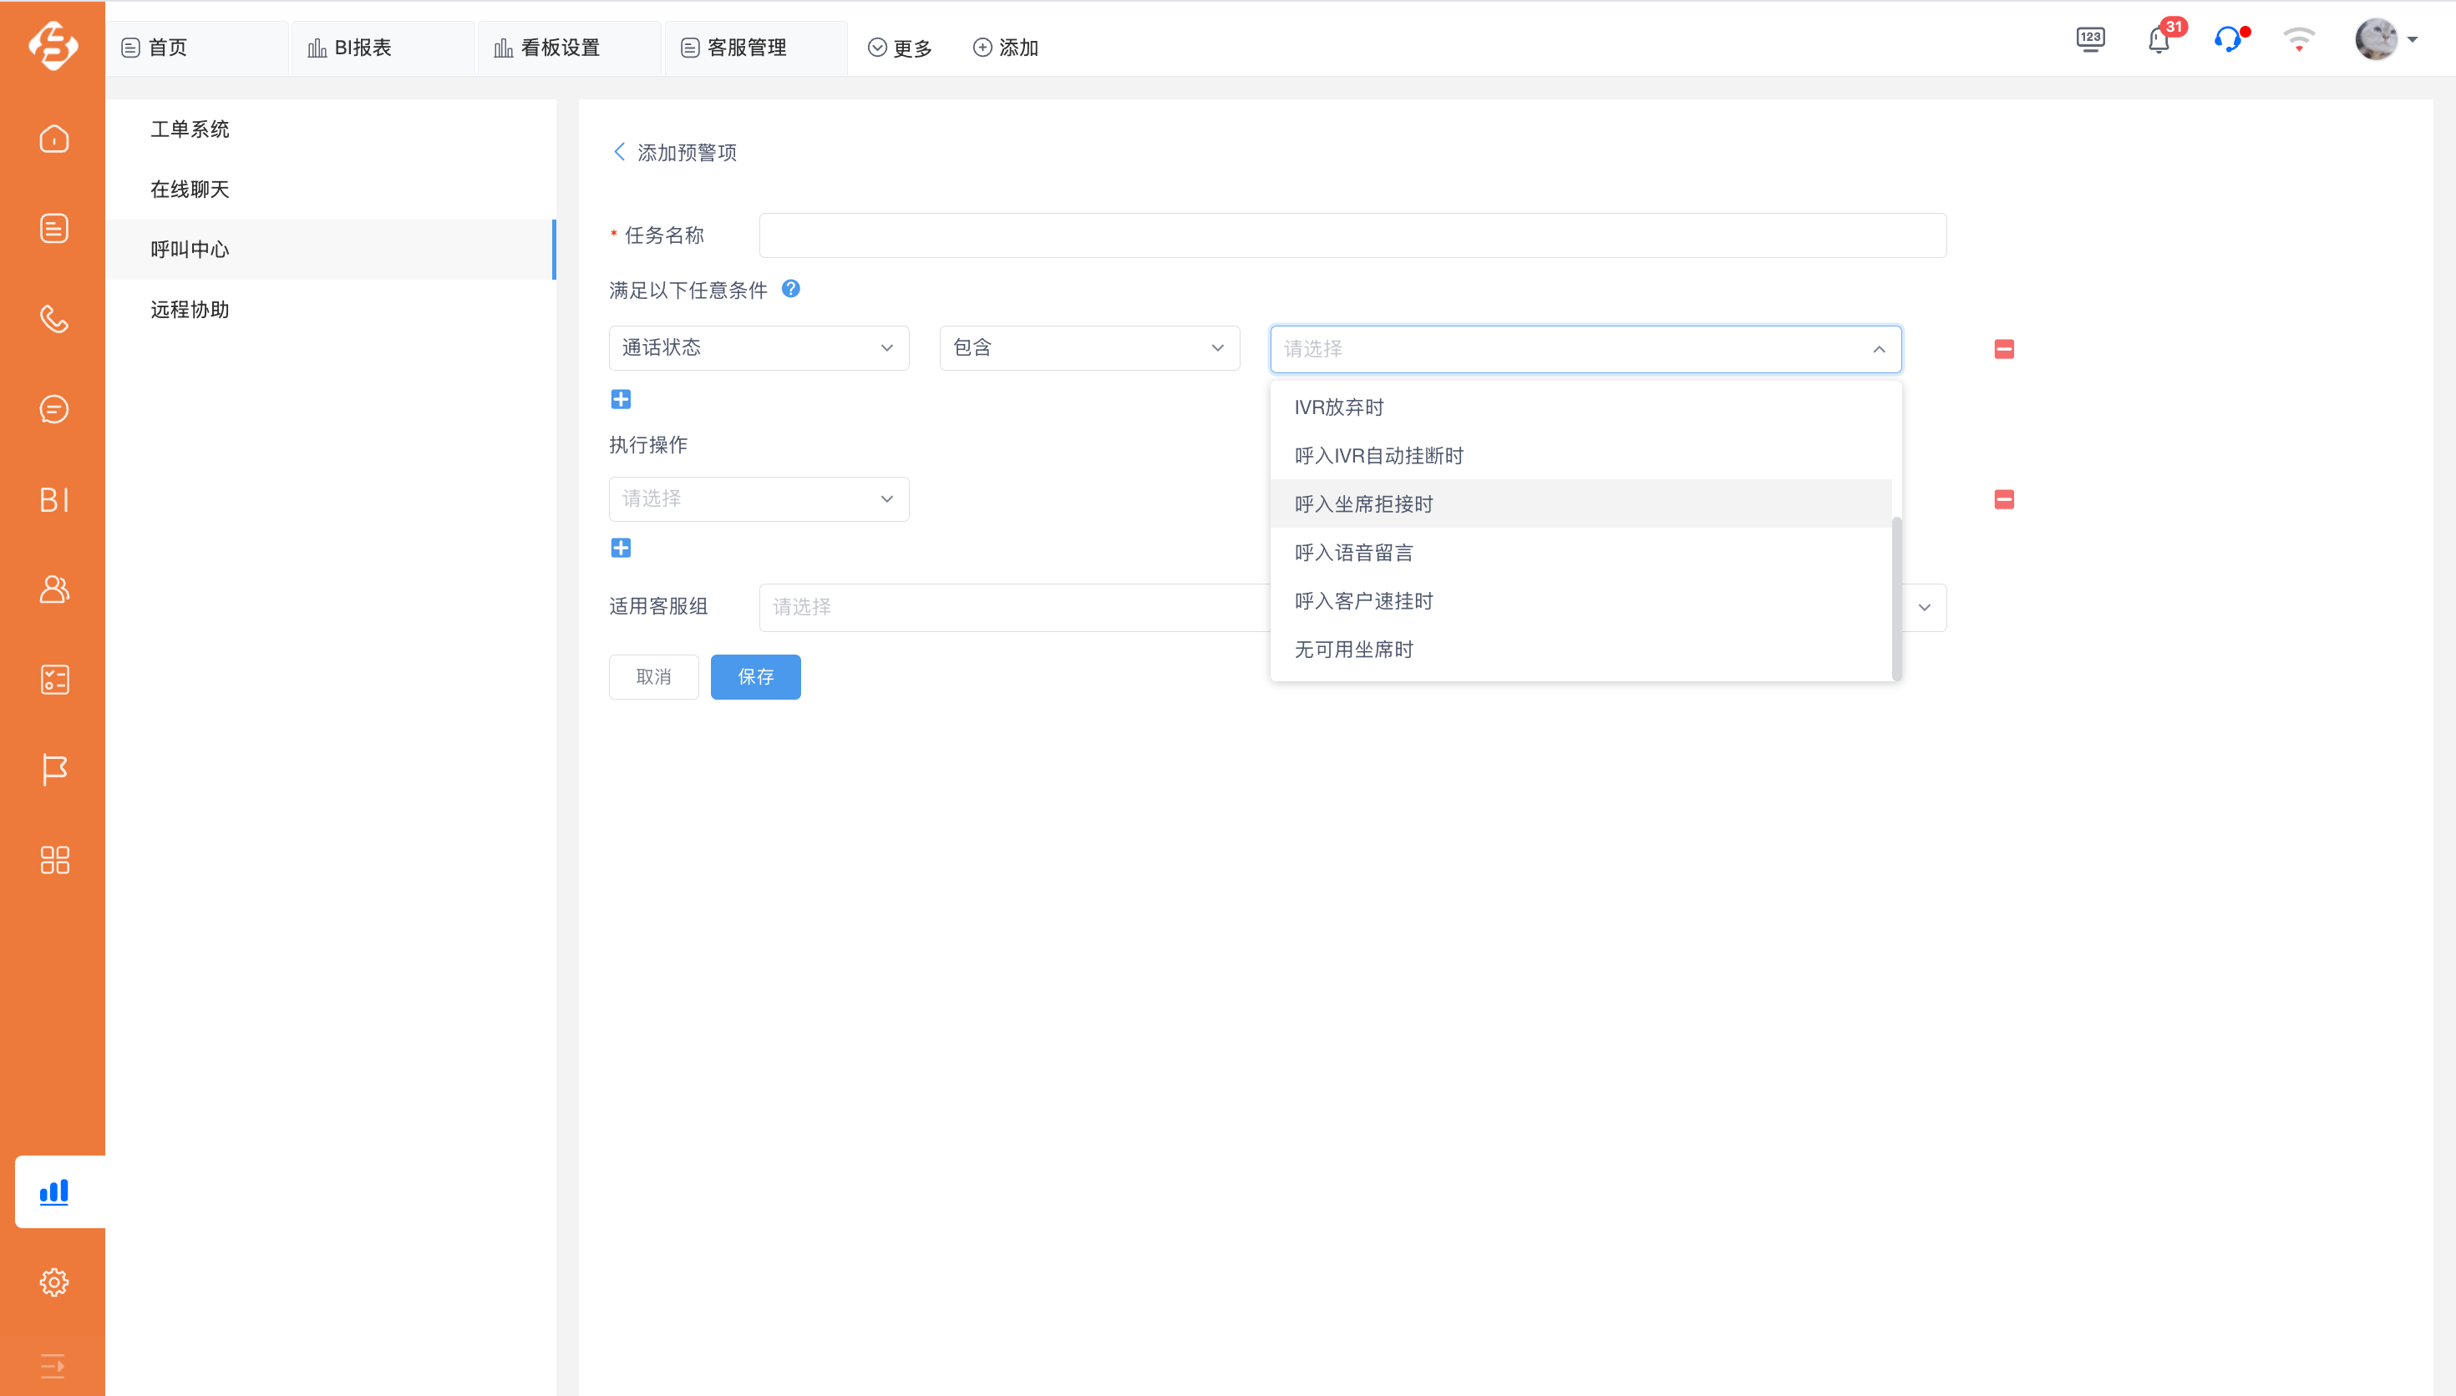Remove the 通话状态 condition row
This screenshot has width=2456, height=1396.
[x=2003, y=349]
